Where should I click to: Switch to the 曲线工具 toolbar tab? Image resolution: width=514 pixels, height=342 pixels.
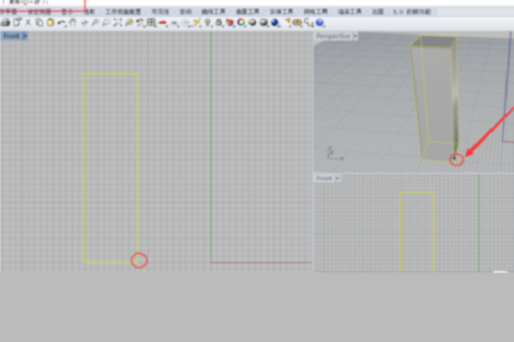point(212,13)
